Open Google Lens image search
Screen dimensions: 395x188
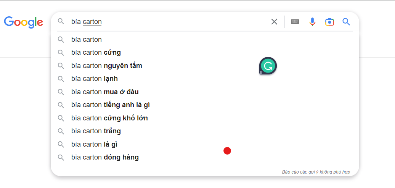pyautogui.click(x=329, y=22)
